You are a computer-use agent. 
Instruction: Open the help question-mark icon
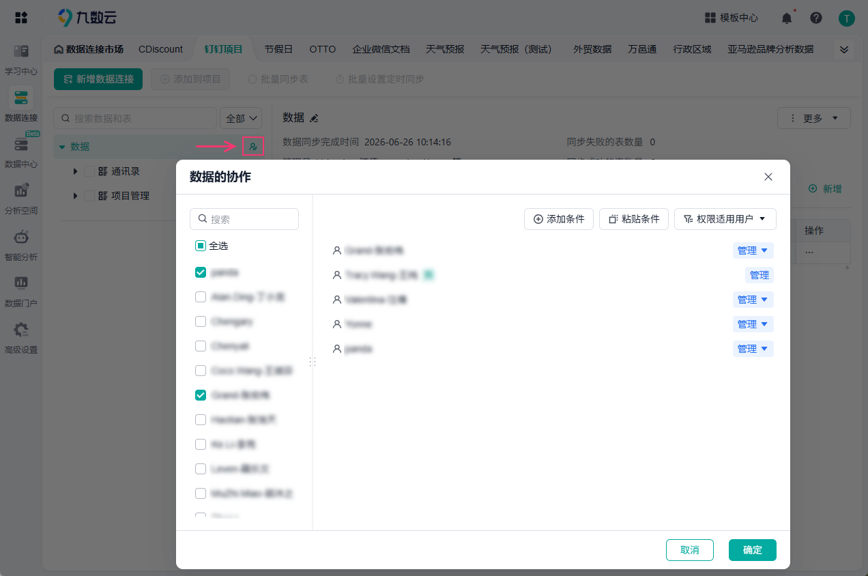(816, 18)
